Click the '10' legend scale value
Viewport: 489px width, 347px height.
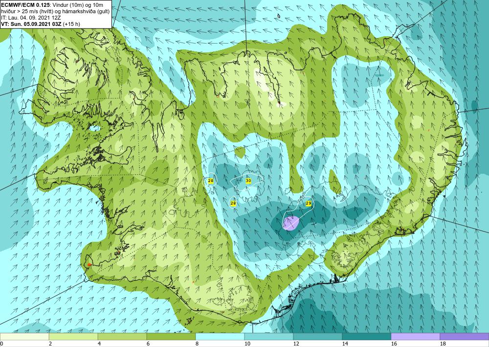[247, 344]
